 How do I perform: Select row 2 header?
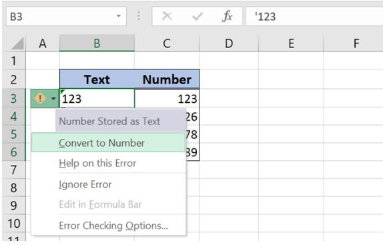pyautogui.click(x=13, y=79)
